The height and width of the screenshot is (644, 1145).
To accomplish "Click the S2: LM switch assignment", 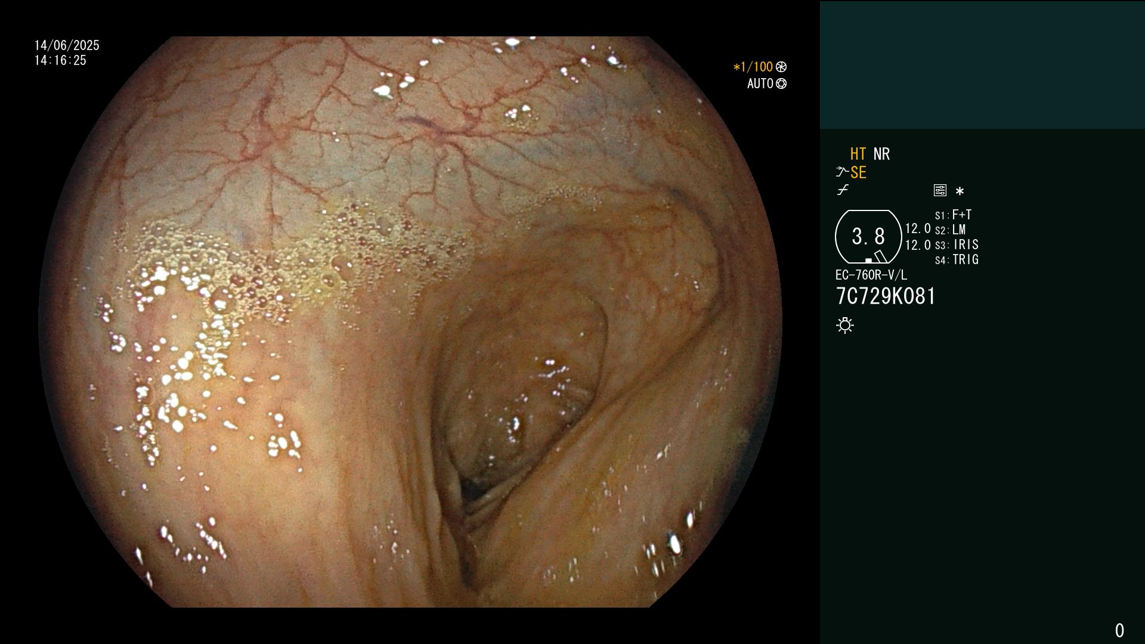I will (x=951, y=230).
